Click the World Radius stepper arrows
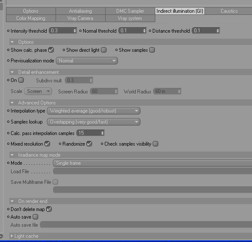This screenshot has width=252, height=242. tap(179, 91)
